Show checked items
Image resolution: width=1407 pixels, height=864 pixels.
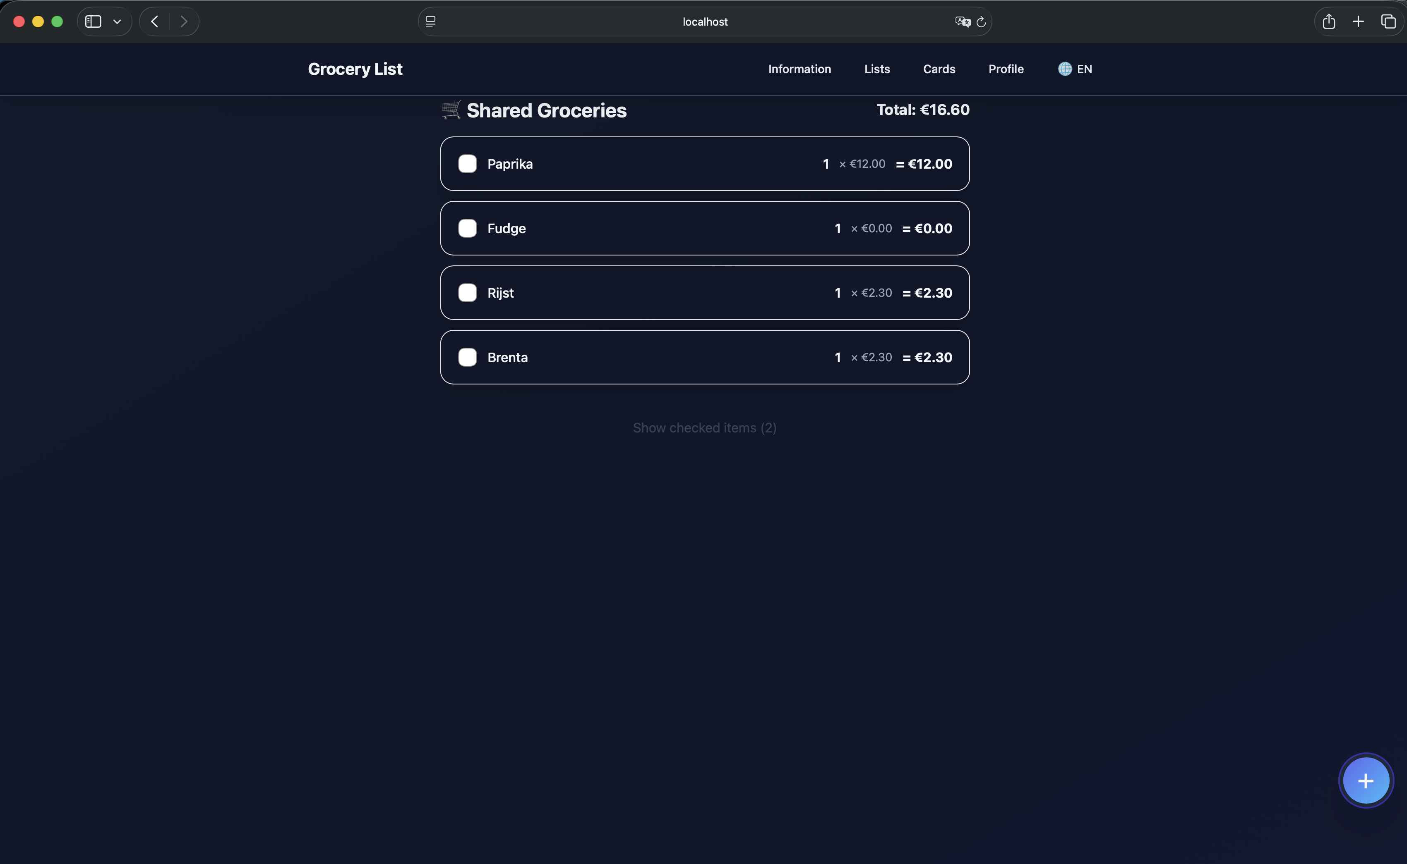point(704,427)
